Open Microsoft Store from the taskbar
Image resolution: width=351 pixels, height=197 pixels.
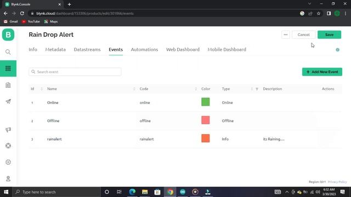[157, 192]
